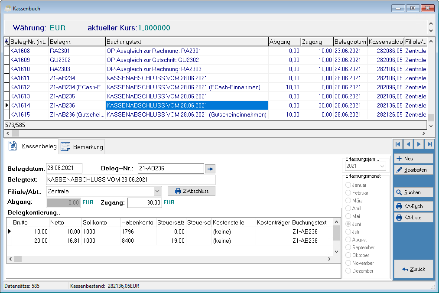Sort by Buchungstext column header
The image size is (439, 293).
coord(187,42)
